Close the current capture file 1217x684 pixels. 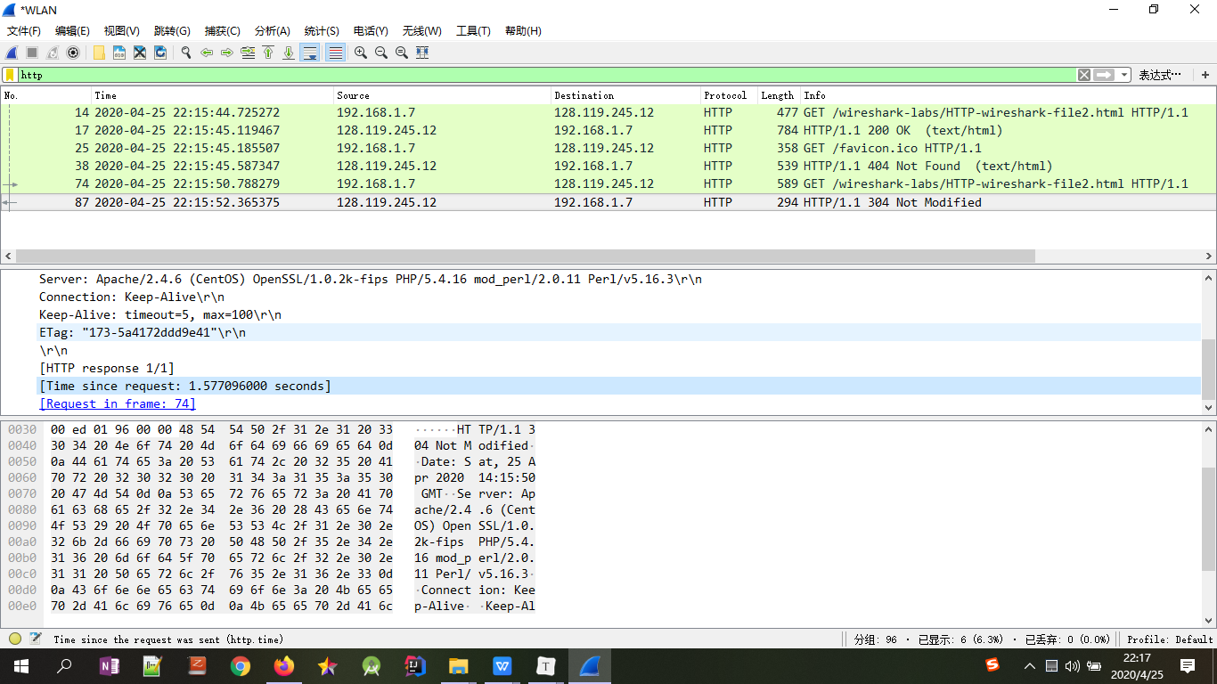[140, 53]
